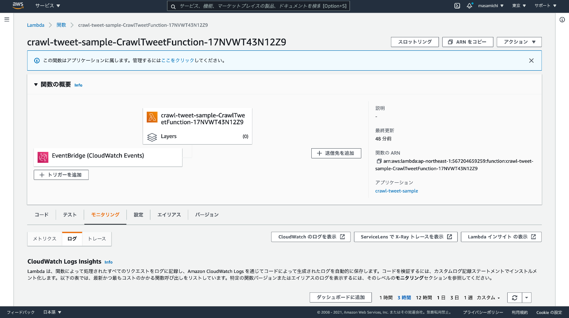Click the EventBridge (CloudWatch Events) trigger box

tap(108, 157)
